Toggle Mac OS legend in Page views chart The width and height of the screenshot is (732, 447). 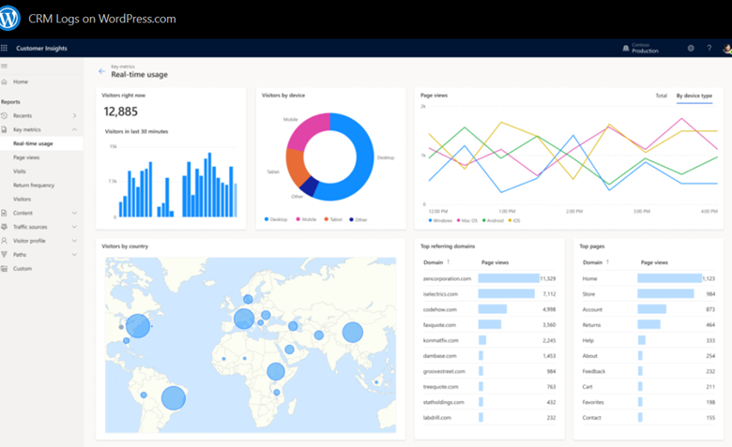point(466,220)
